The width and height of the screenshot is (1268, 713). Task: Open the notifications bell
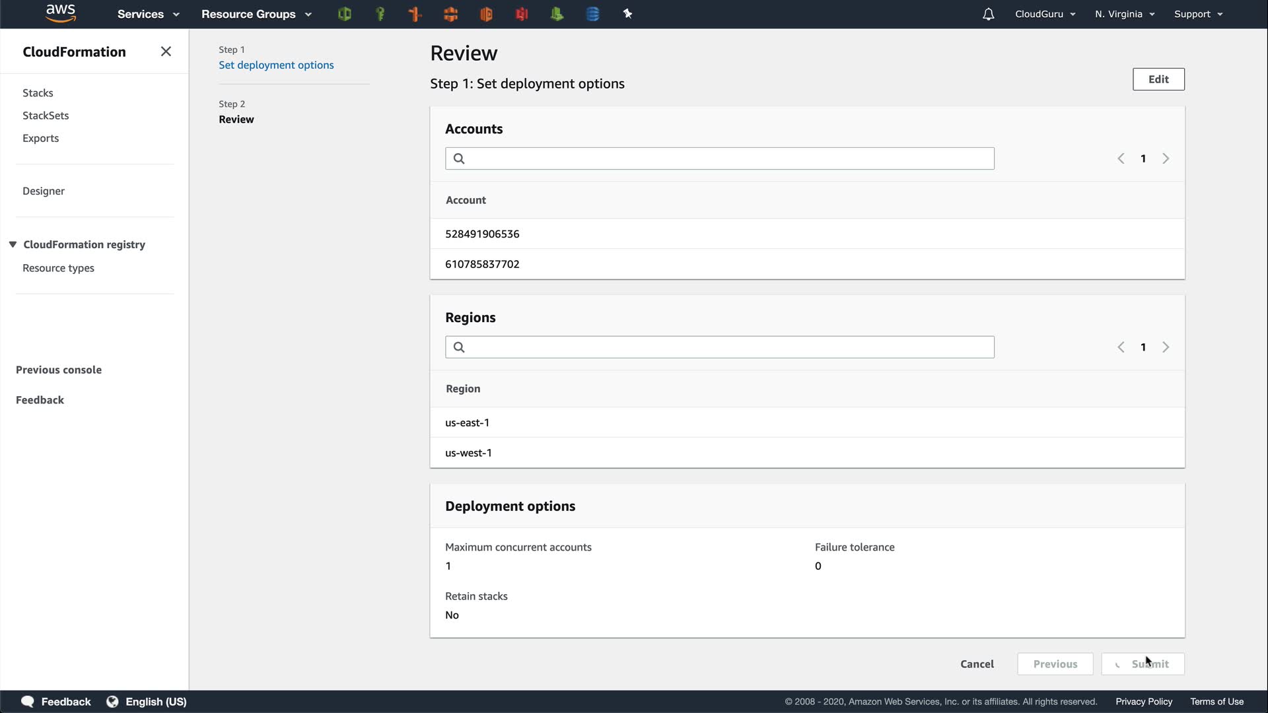pyautogui.click(x=988, y=14)
